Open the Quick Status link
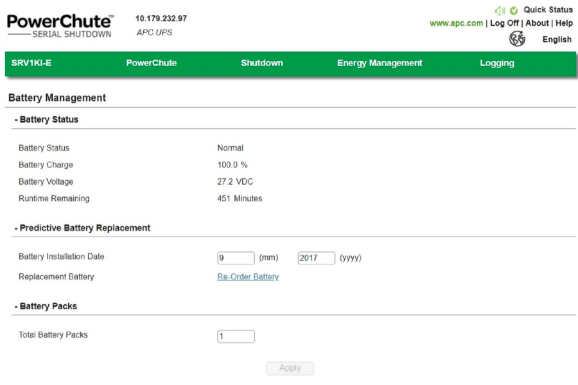The width and height of the screenshot is (578, 385). [548, 10]
